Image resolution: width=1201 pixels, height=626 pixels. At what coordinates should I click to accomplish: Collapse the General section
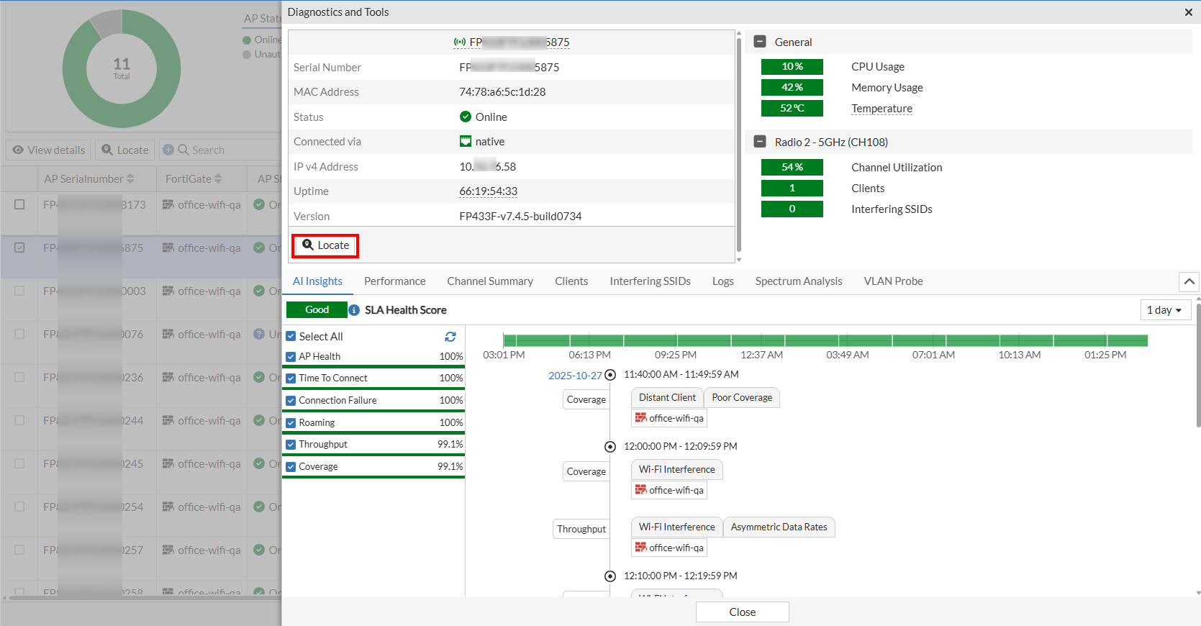[760, 42]
